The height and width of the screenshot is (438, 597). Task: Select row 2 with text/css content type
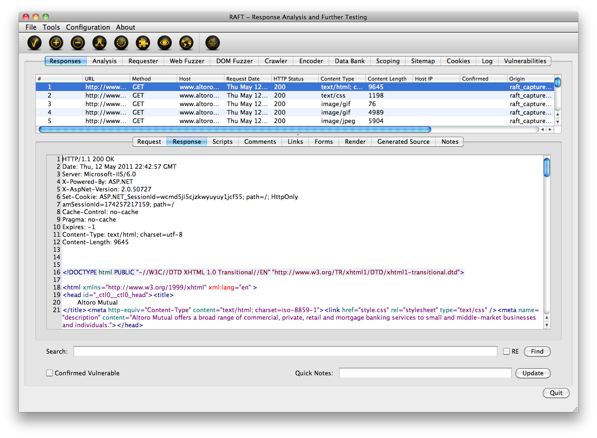click(x=295, y=95)
